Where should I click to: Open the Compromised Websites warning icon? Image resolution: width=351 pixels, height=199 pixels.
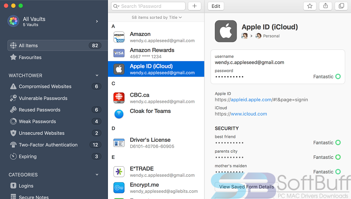(x=14, y=86)
